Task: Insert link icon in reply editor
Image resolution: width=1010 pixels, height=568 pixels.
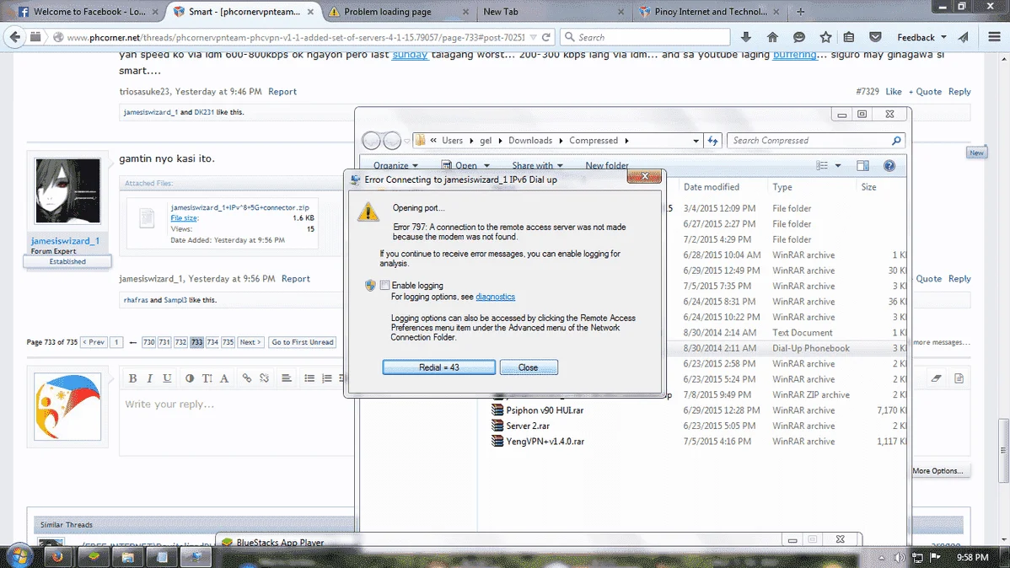Action: [x=247, y=378]
